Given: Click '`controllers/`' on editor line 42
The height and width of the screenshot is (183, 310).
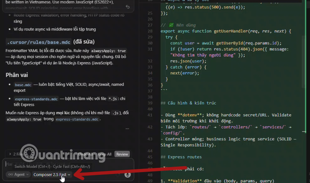Looking at the screenshot, I should [x=235, y=127].
